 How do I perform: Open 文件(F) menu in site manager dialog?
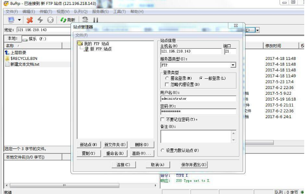coord(81,35)
